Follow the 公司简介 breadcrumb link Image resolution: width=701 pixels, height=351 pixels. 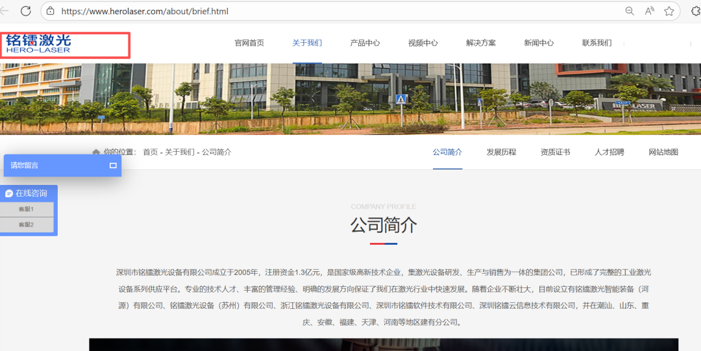tap(217, 152)
